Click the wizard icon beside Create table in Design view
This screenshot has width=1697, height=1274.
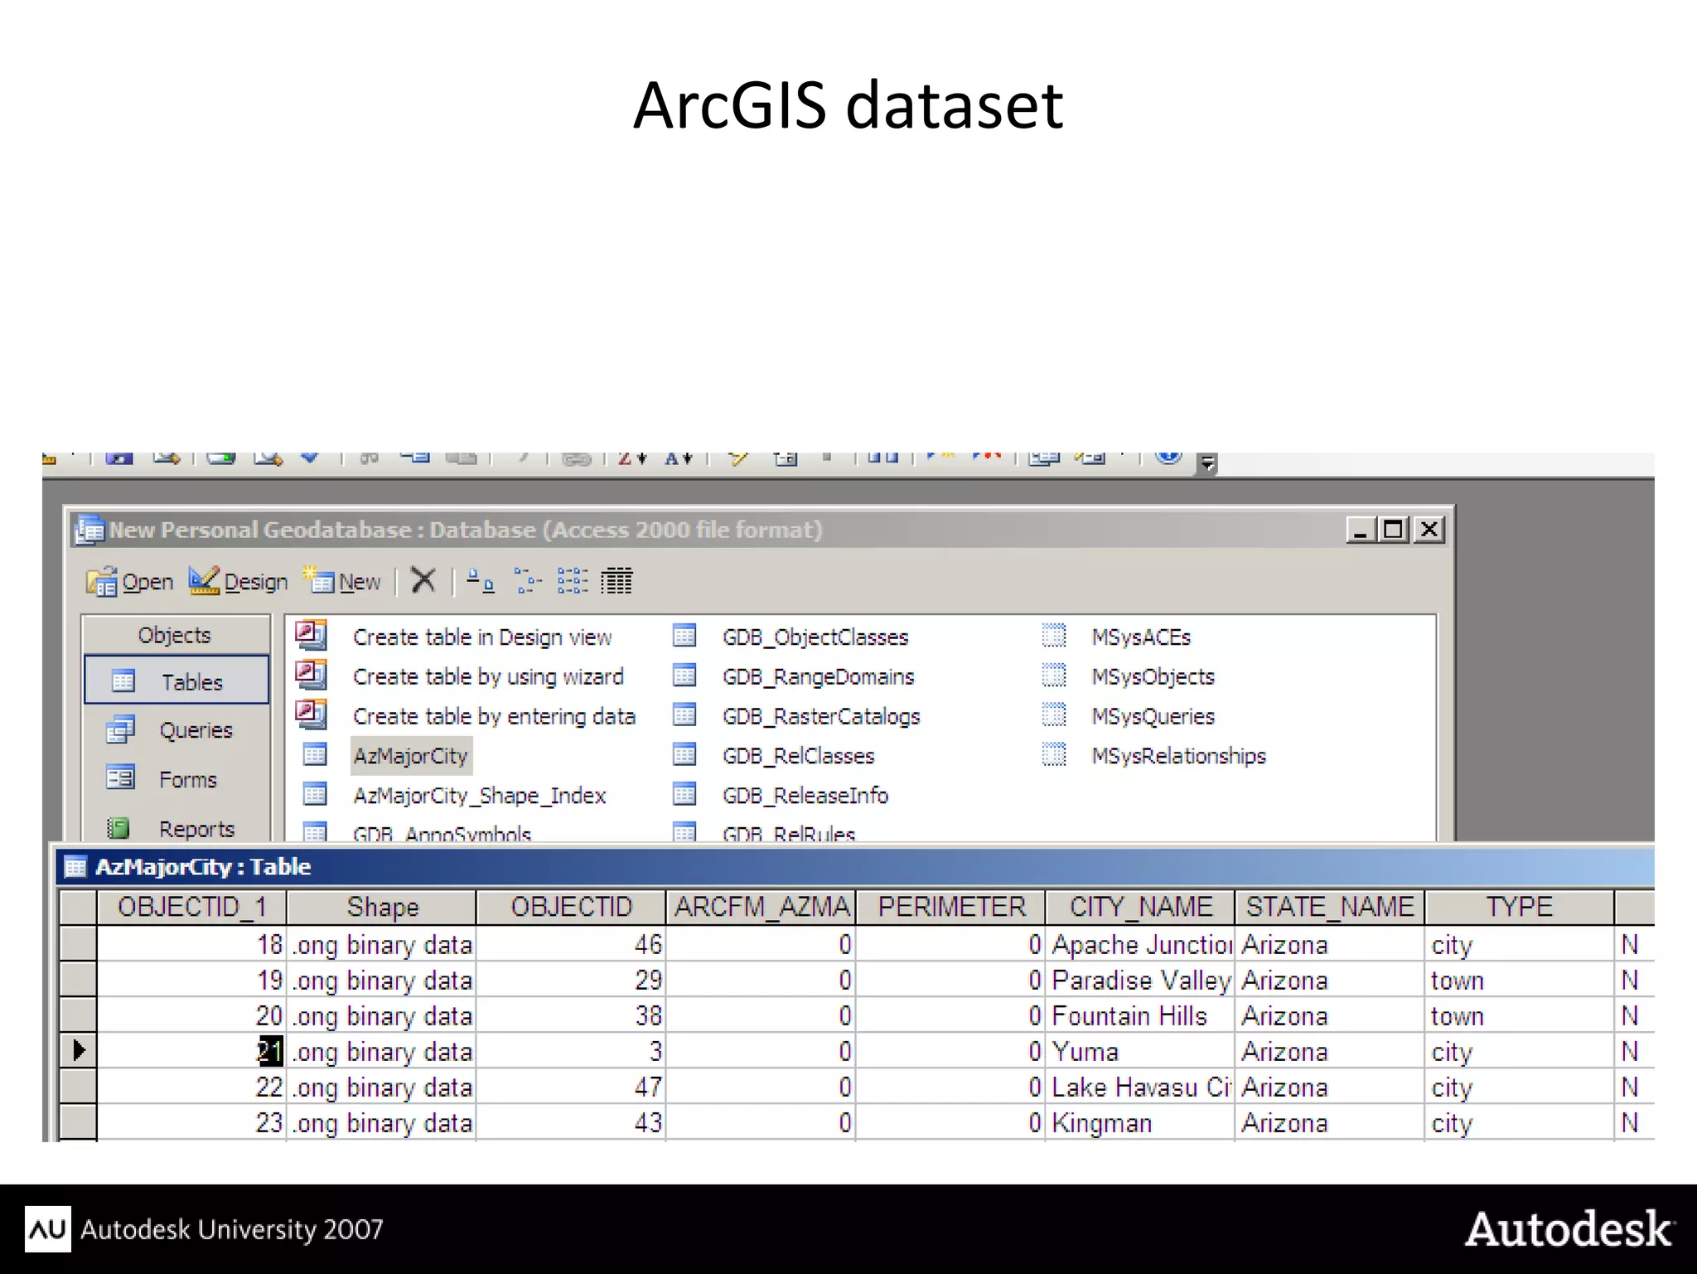pyautogui.click(x=312, y=635)
